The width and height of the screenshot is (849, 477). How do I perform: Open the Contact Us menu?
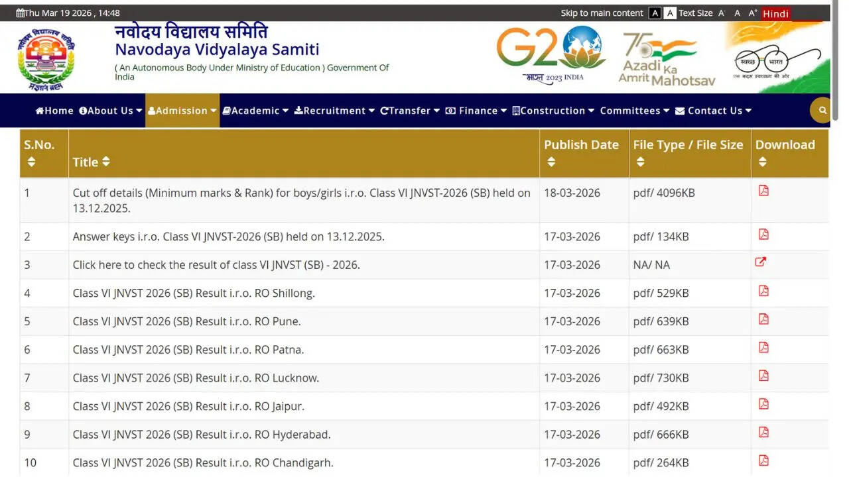[x=713, y=111]
